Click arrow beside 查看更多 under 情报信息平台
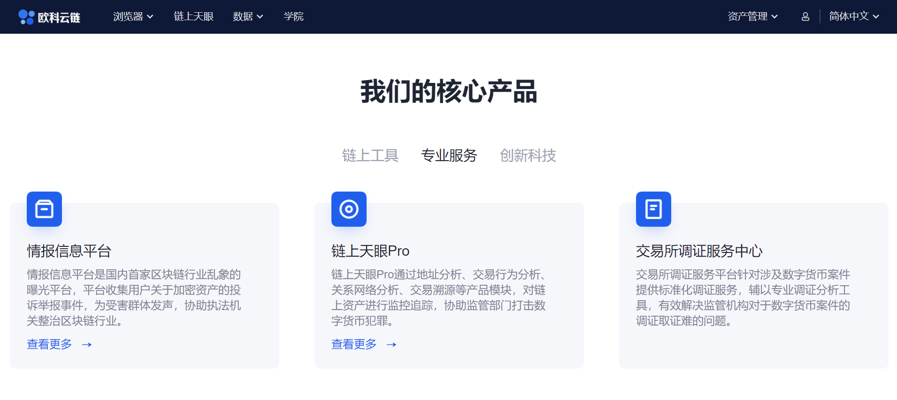897x400 pixels. pos(87,345)
